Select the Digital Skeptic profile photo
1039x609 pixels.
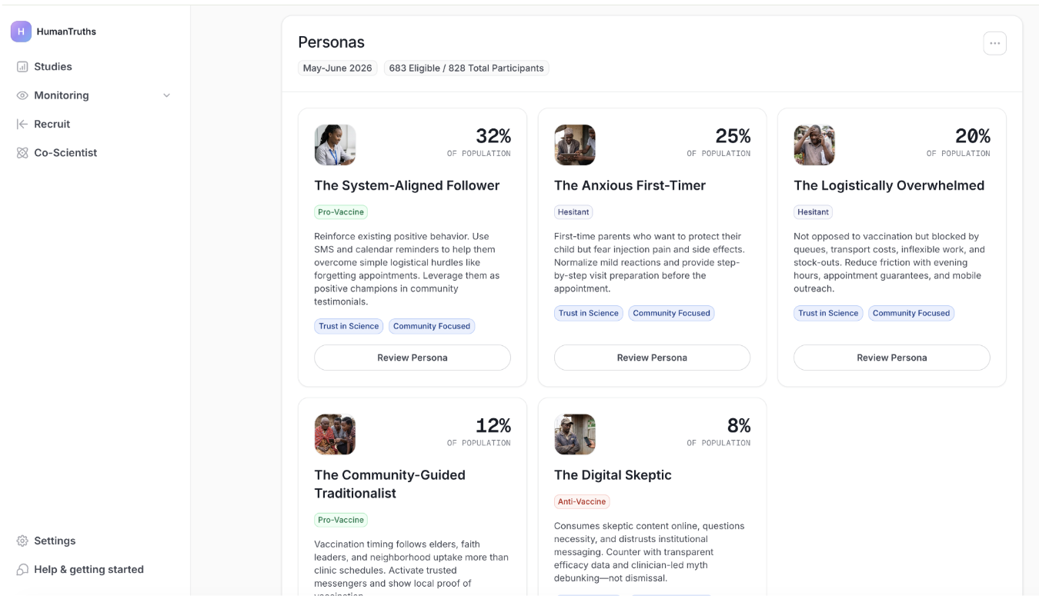click(x=575, y=434)
